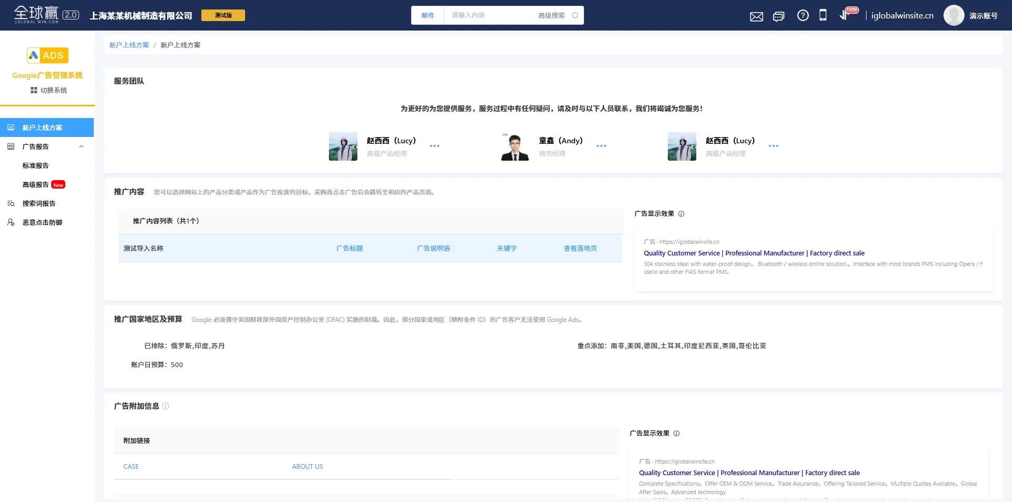Click the user avatar for 演示账号
The height and width of the screenshot is (502, 1012).
tap(953, 16)
